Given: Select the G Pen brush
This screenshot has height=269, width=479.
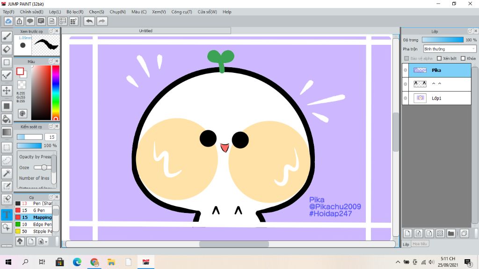Looking at the screenshot, I should click(x=39, y=211).
